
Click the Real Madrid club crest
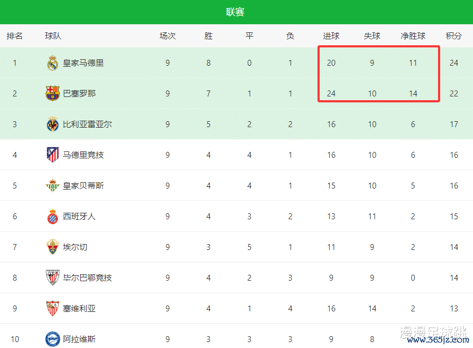(x=52, y=63)
